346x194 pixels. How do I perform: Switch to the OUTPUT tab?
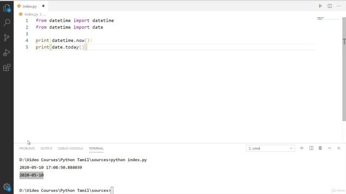46,149
